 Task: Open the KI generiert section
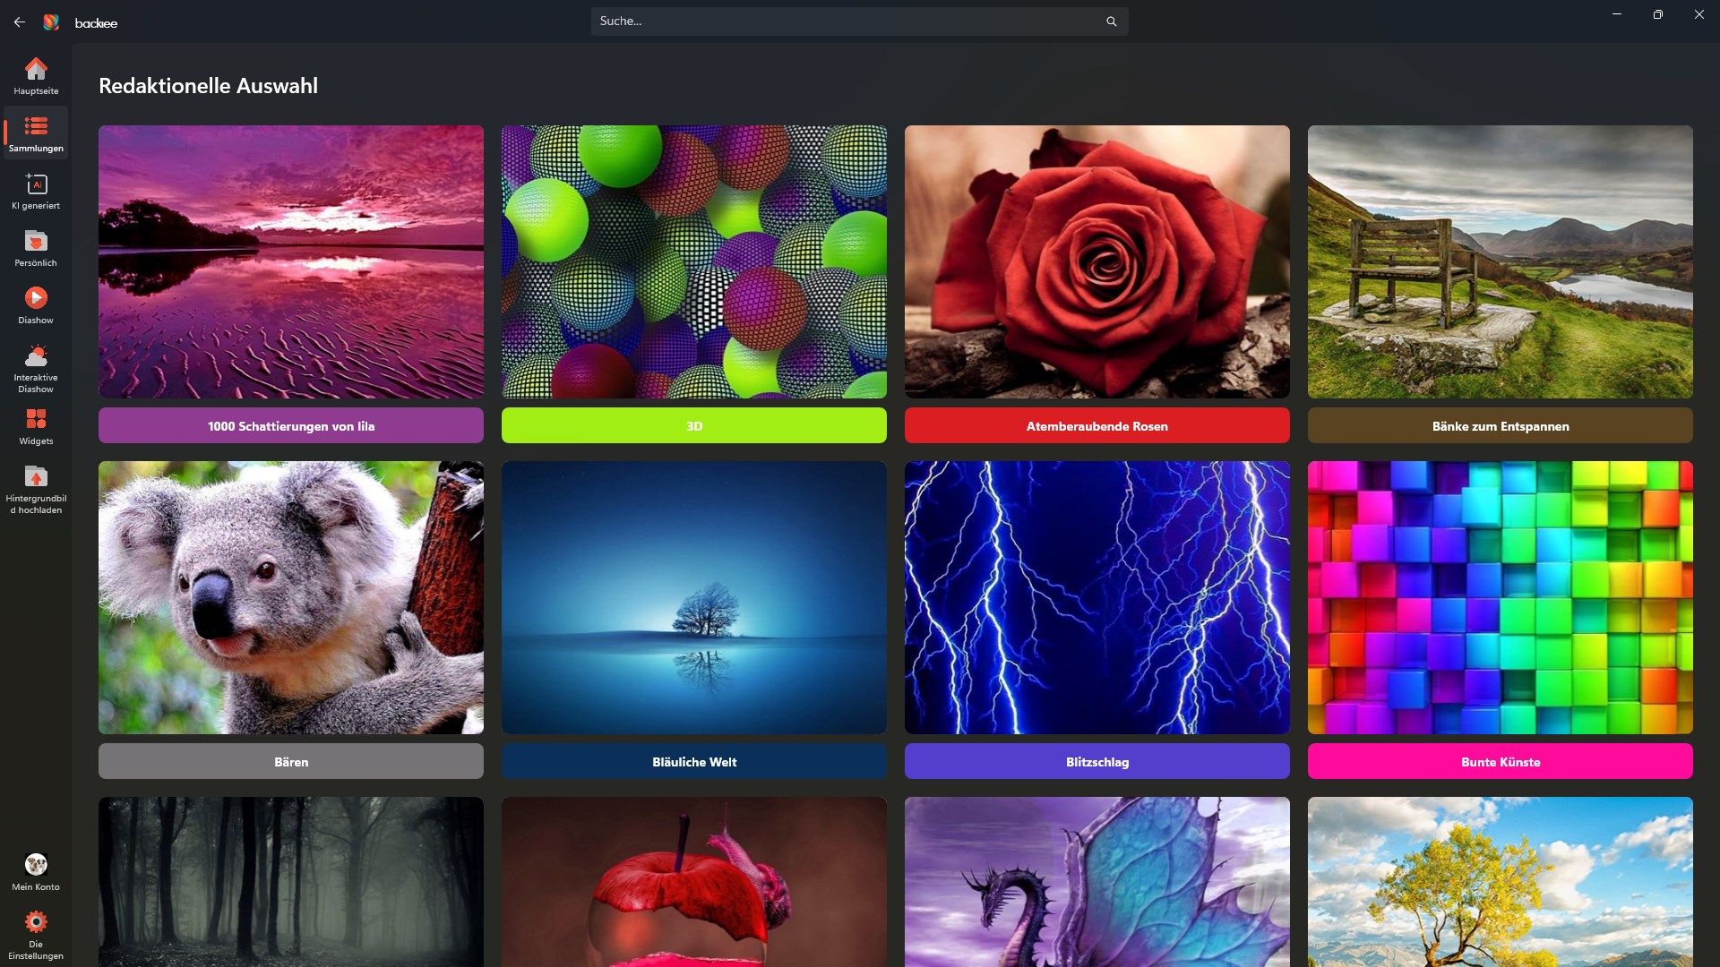click(36, 191)
